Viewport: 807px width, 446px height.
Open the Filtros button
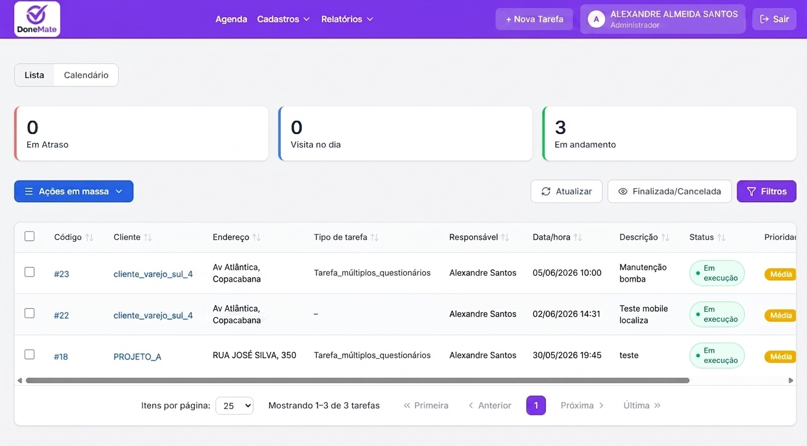[766, 191]
